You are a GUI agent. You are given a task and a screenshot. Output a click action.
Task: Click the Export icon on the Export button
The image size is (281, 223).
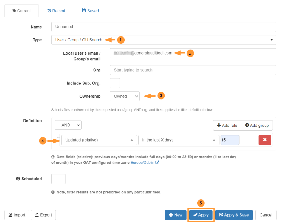pyautogui.click(x=36, y=215)
